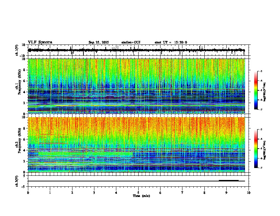Viewport: 280px width, 216px height.
Task: Click the ch.1 voltage waveform trace
Action: pos(136,50)
